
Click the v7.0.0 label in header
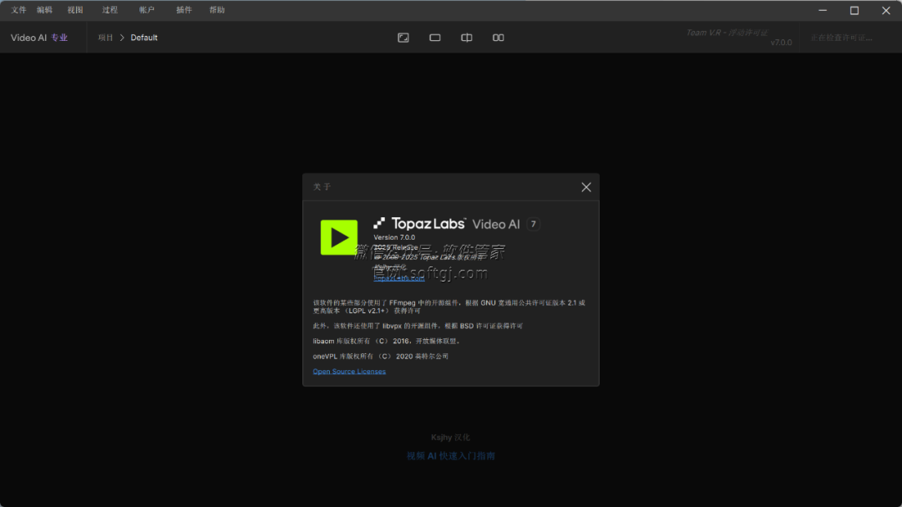coord(781,42)
